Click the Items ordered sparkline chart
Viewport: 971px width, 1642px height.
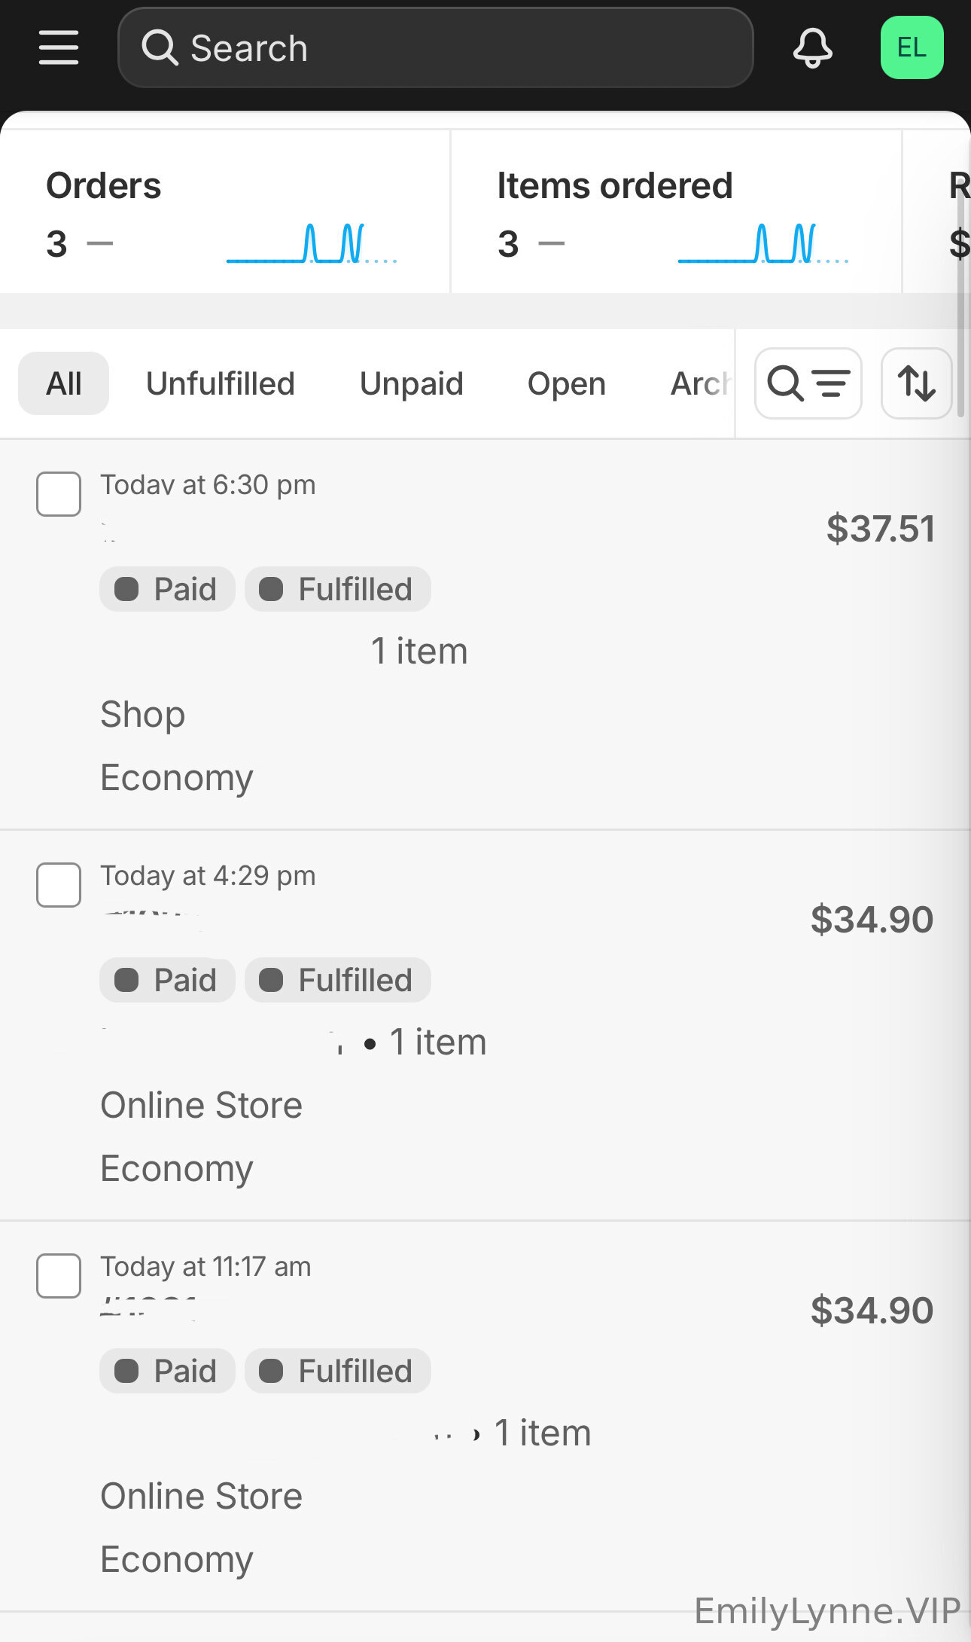coord(763,244)
